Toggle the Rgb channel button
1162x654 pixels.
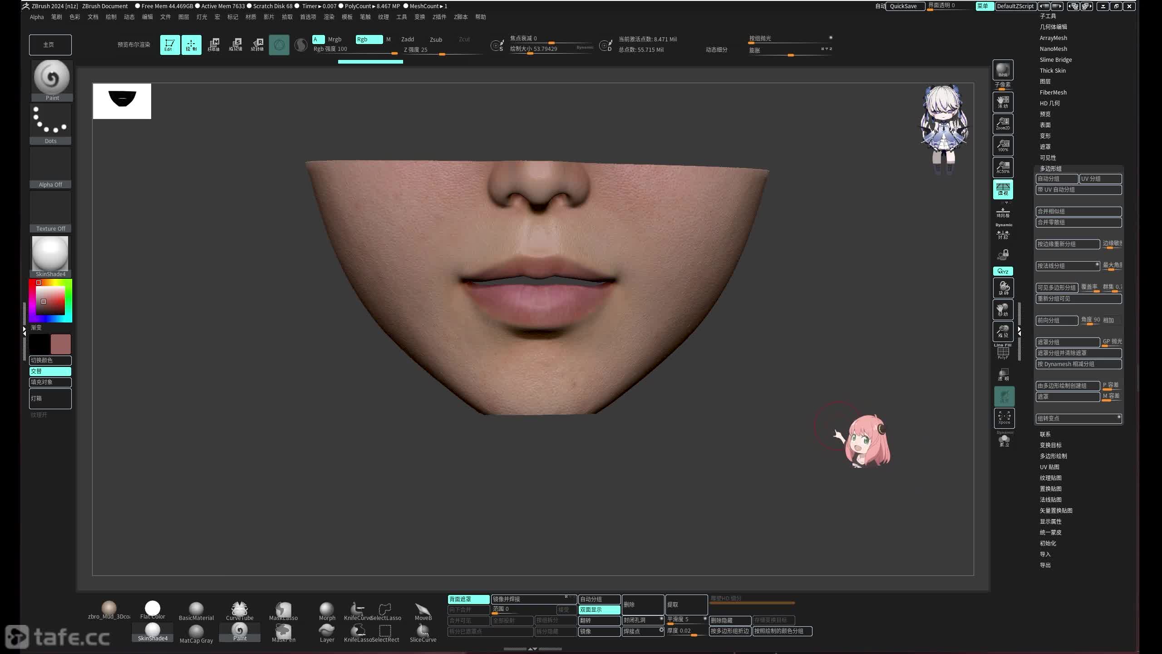point(369,40)
